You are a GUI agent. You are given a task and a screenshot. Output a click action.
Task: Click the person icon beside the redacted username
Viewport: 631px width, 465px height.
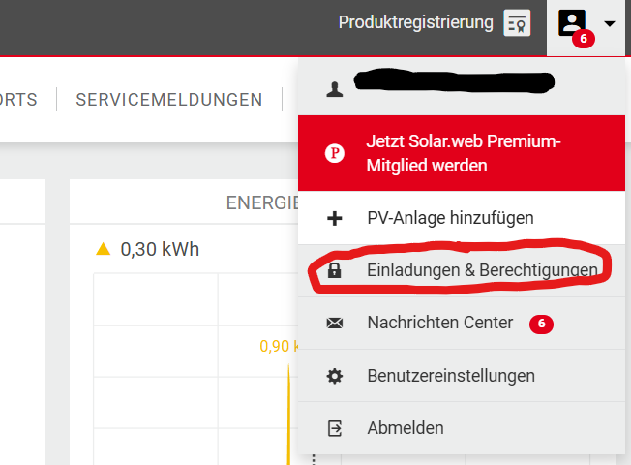coord(335,88)
